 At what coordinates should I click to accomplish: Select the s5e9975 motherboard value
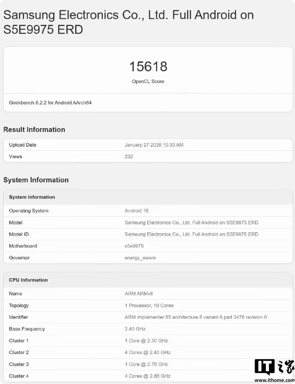pyautogui.click(x=134, y=246)
